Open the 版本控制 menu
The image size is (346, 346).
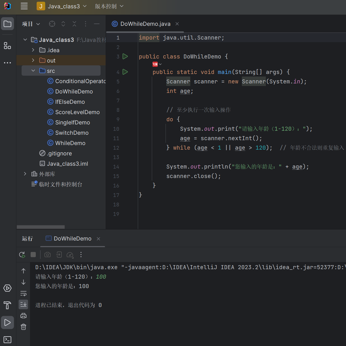click(x=109, y=6)
